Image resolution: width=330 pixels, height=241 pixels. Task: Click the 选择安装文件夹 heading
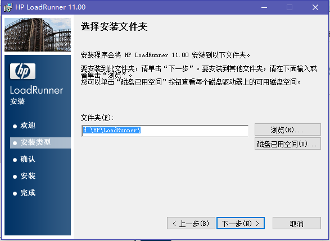(114, 27)
